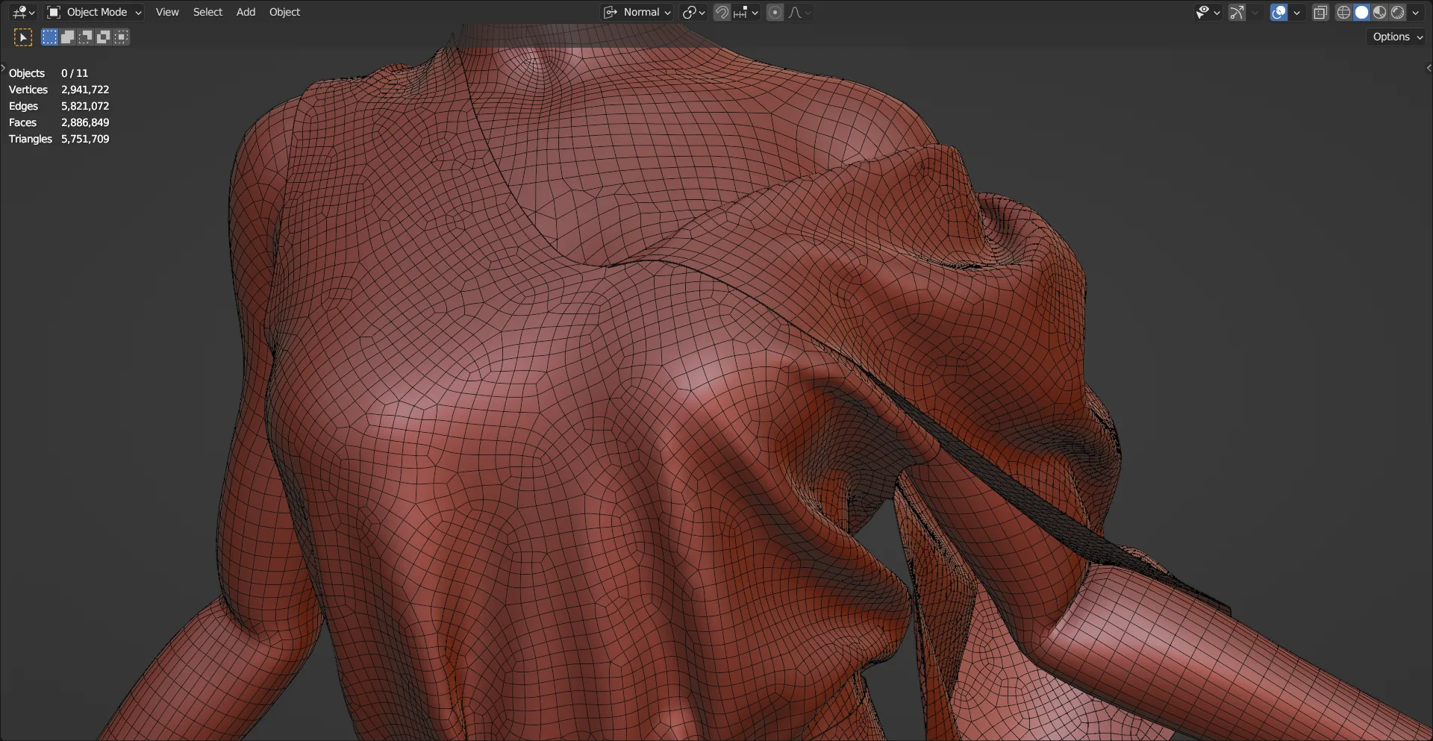
Task: Choose Extend existing selection mode
Action: point(67,37)
